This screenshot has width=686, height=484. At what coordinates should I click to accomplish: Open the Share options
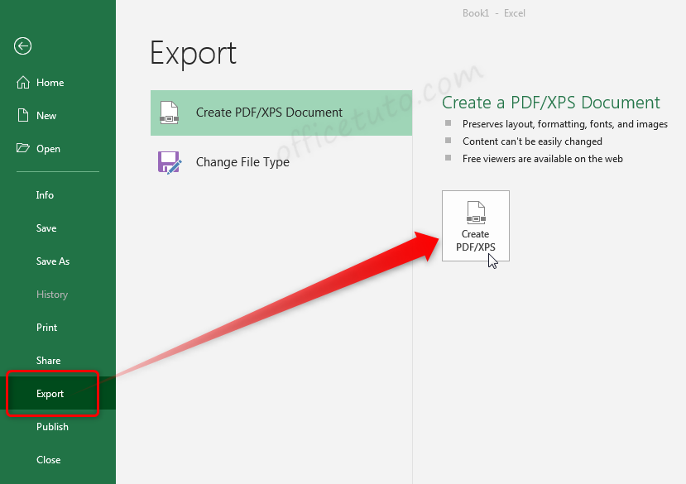(48, 360)
